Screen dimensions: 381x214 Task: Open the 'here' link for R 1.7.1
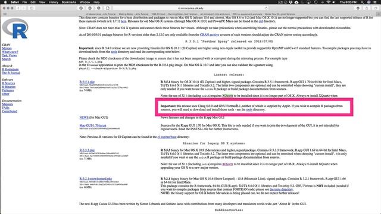(x=123, y=21)
